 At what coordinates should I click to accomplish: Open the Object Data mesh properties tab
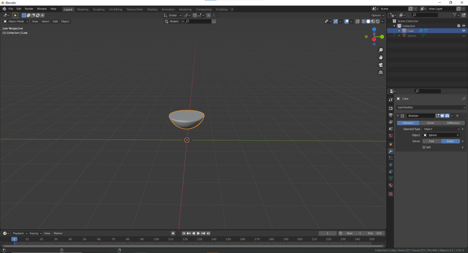pos(391,178)
